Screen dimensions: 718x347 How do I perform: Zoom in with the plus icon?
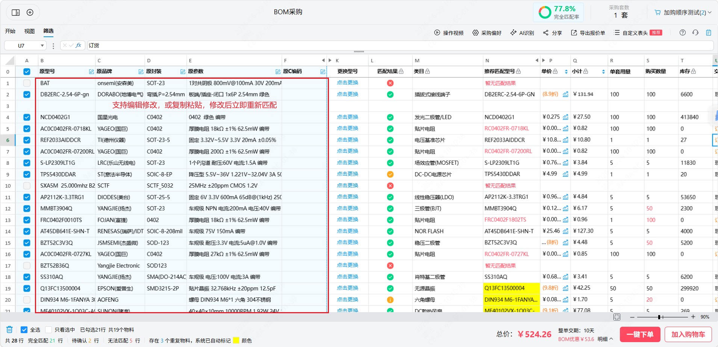coord(693,317)
